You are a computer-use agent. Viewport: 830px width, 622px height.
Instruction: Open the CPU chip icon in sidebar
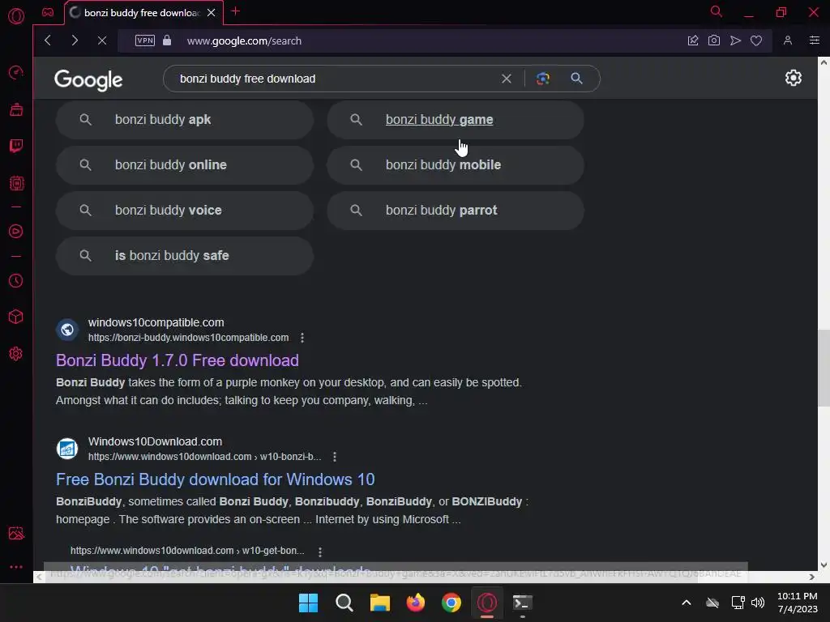click(16, 184)
